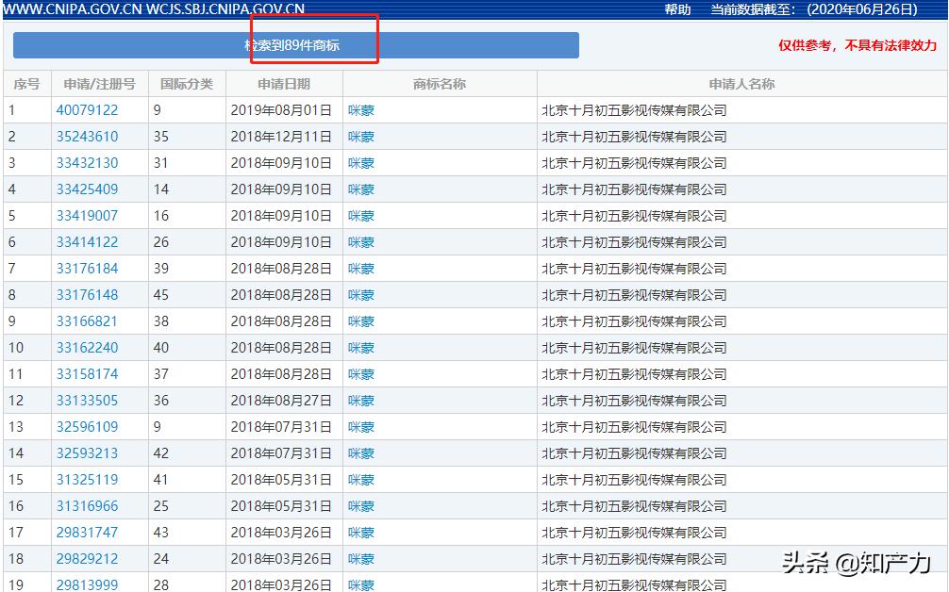
Task: Open the 咪蒙 trademark in row 2
Action: [361, 137]
